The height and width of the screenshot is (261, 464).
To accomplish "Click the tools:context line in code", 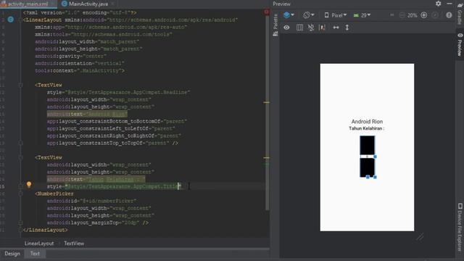I will coord(80,71).
